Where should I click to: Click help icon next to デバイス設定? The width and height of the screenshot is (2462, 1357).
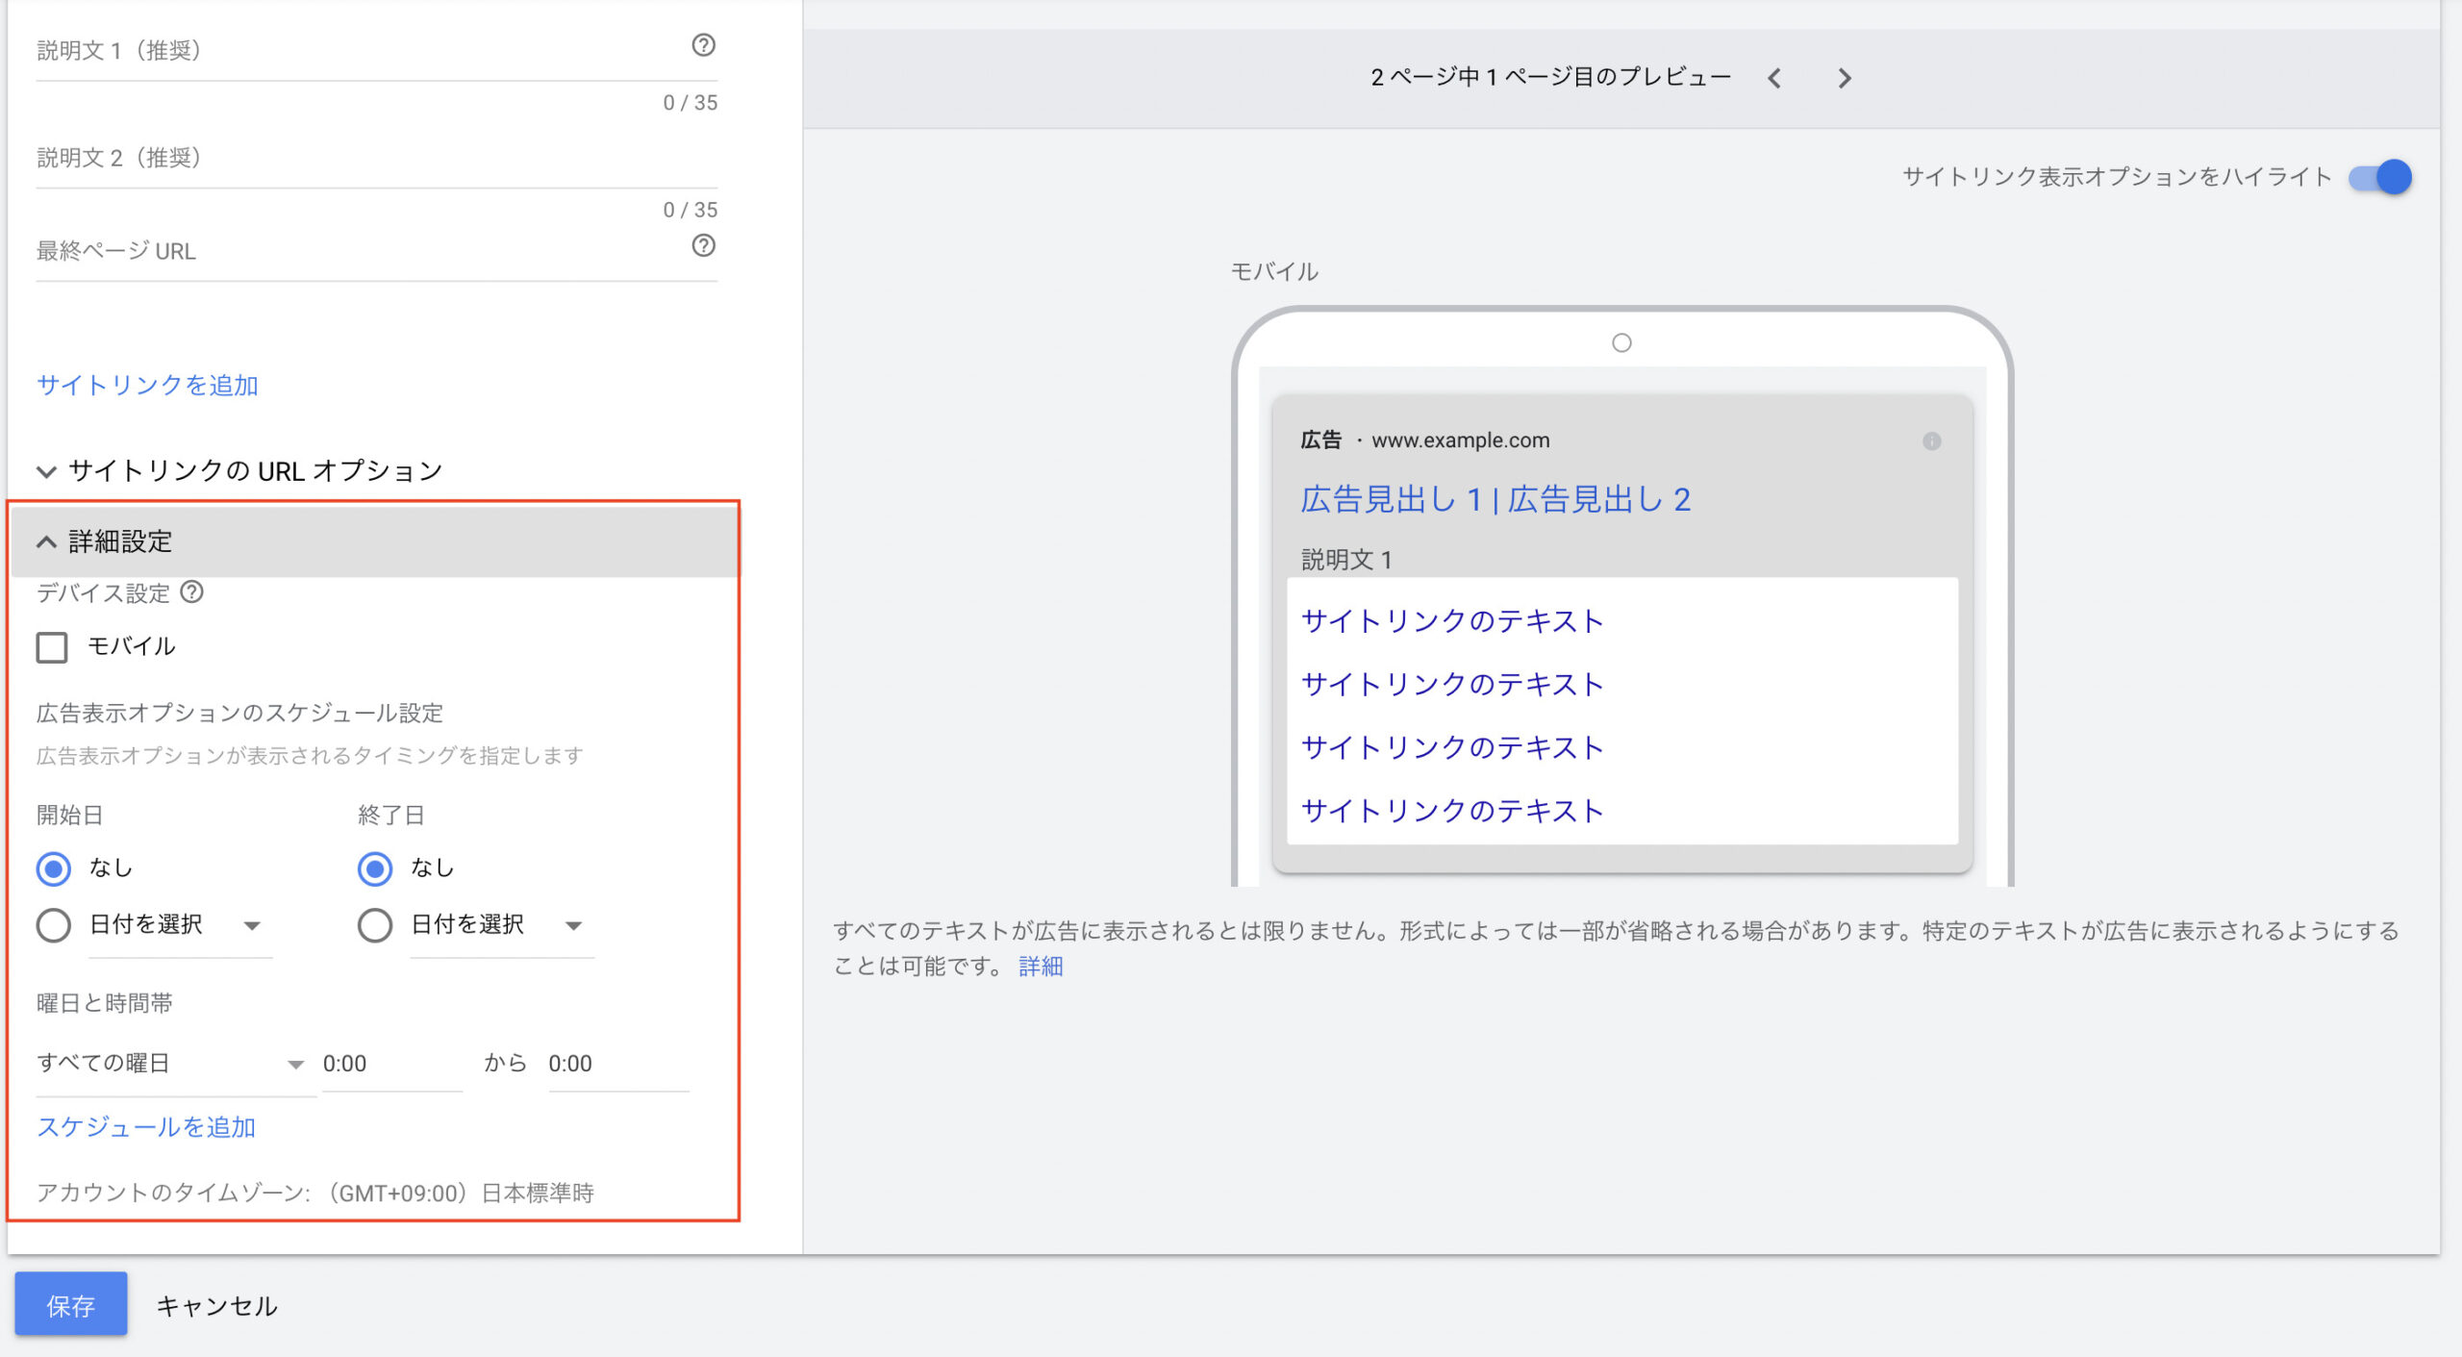[x=192, y=592]
